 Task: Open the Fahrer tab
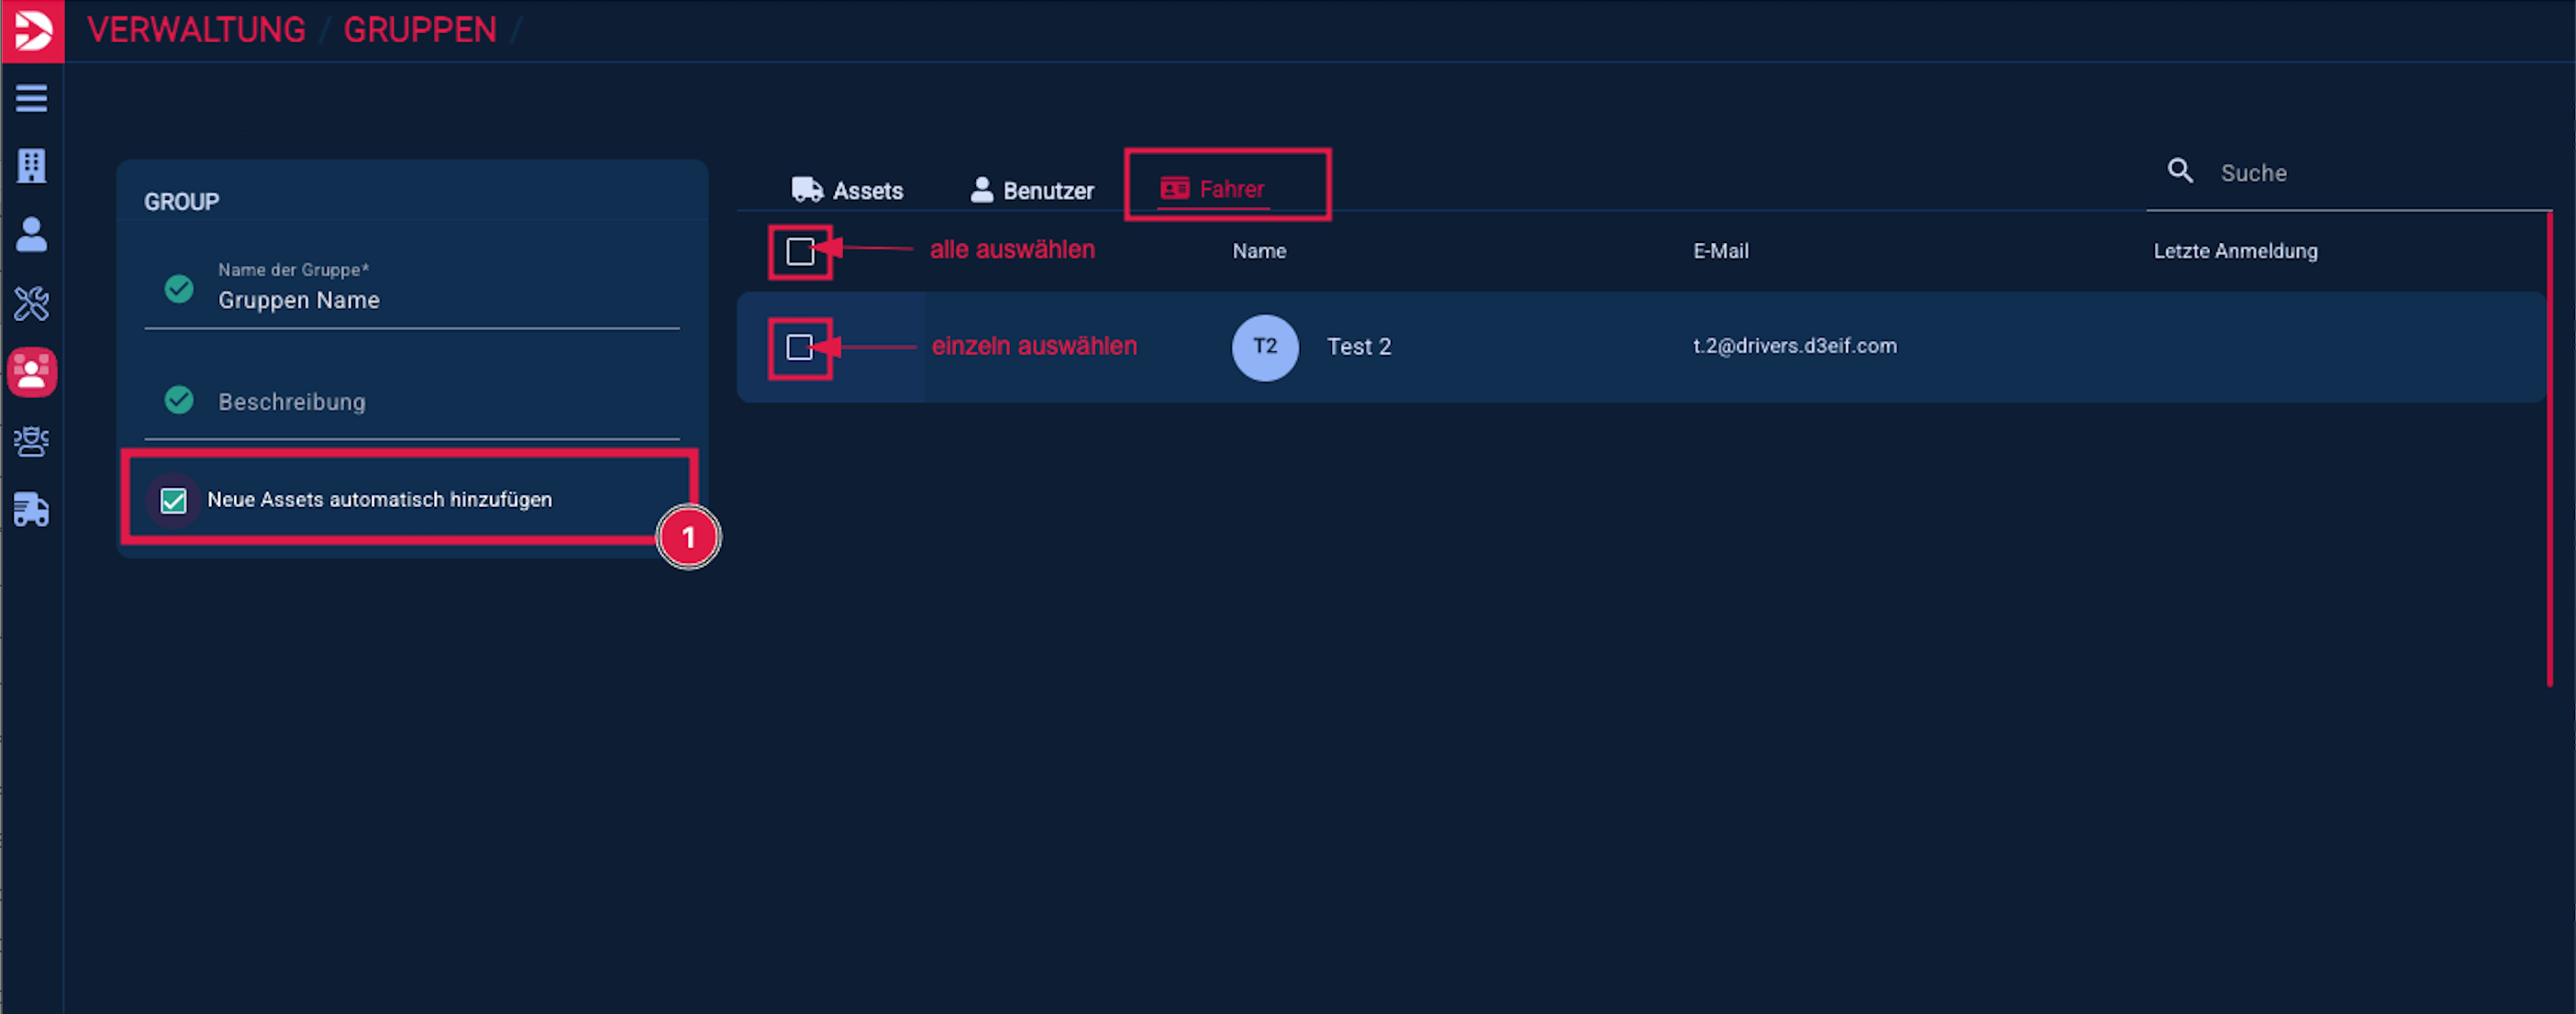1213,189
